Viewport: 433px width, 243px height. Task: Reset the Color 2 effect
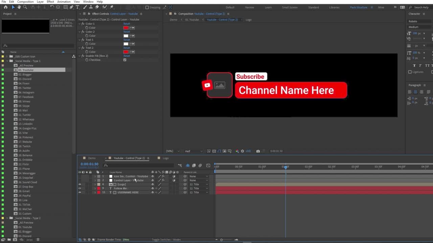click(127, 32)
